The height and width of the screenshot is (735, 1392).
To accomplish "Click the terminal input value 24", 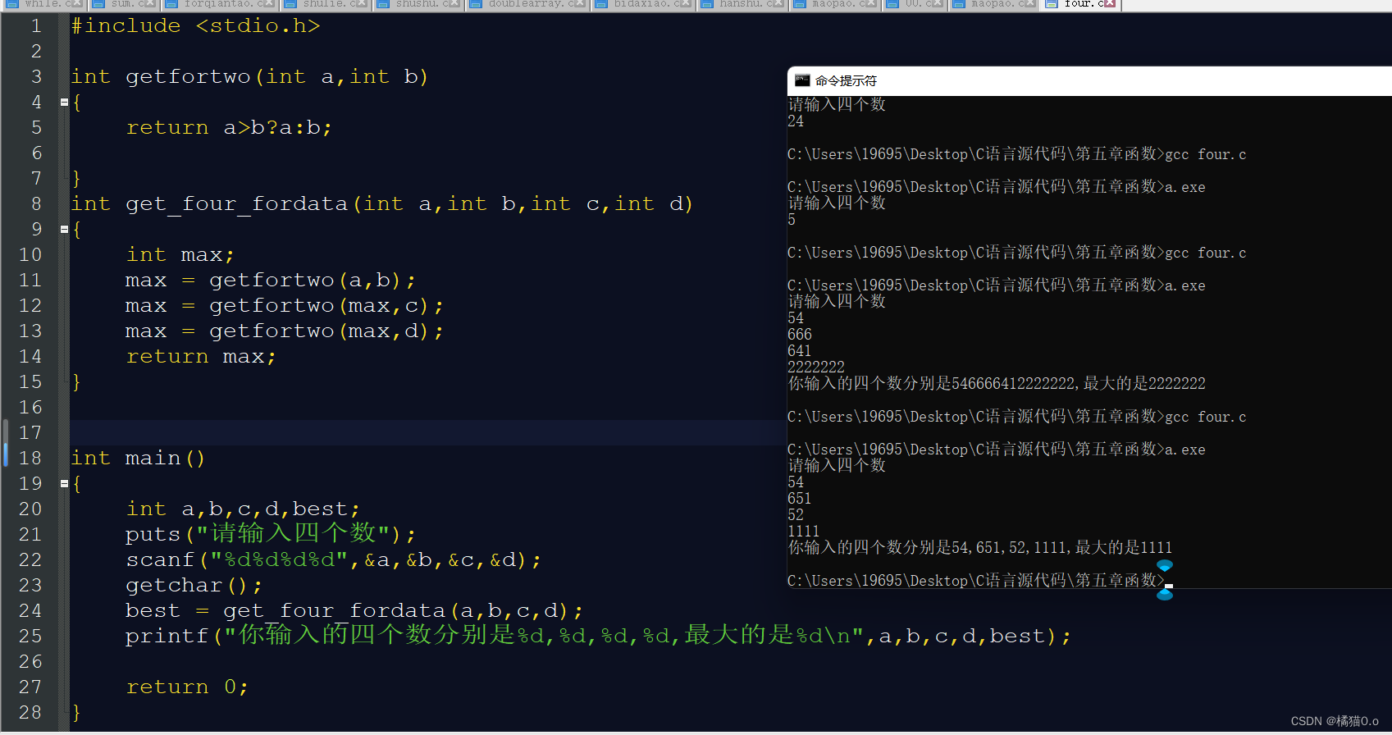I will [x=796, y=121].
